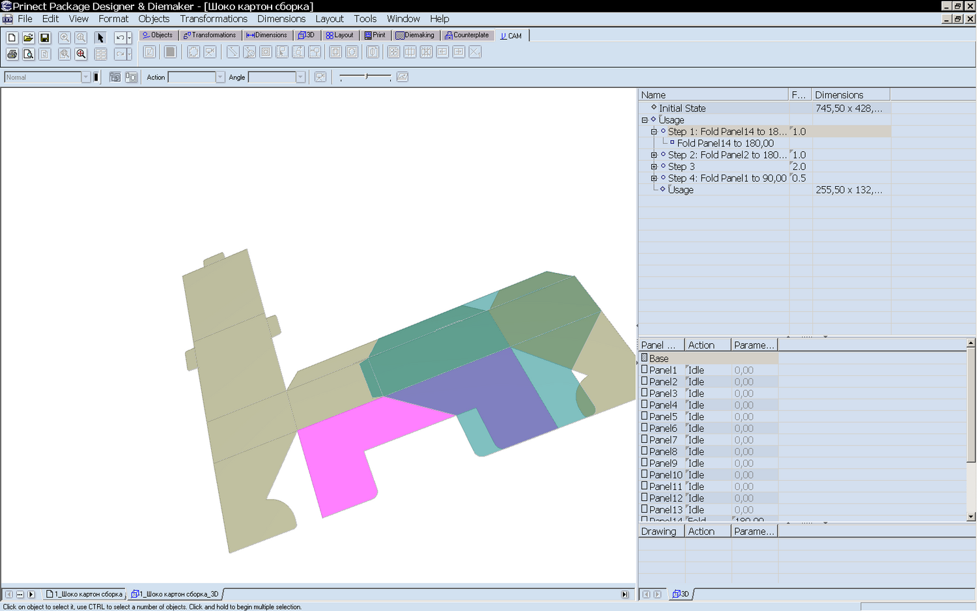Expand the Step 4 node
The width and height of the screenshot is (977, 611).
pyautogui.click(x=654, y=178)
